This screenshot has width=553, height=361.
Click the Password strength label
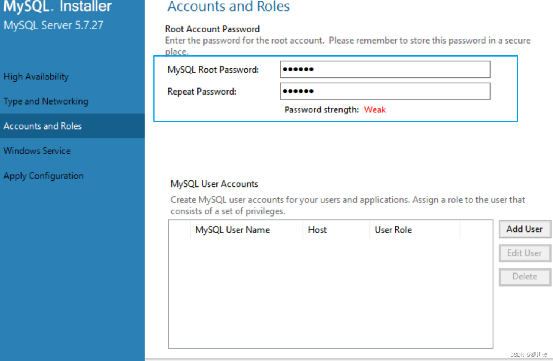click(x=321, y=110)
